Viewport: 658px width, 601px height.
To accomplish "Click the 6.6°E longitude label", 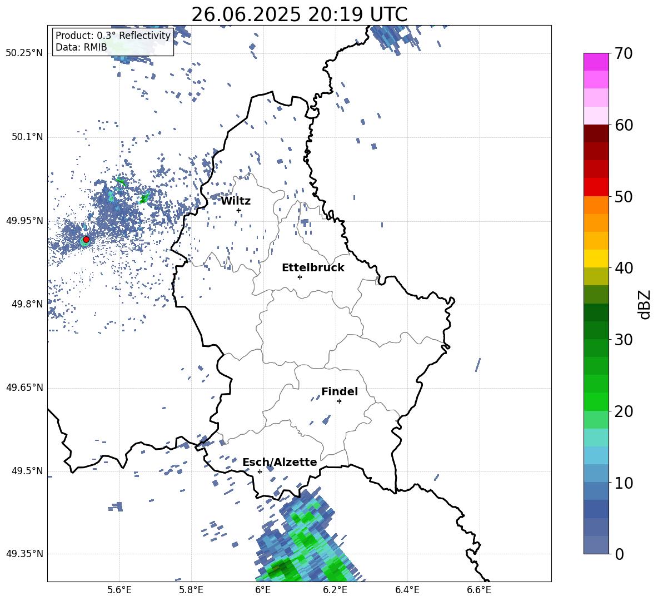I will pos(479,590).
